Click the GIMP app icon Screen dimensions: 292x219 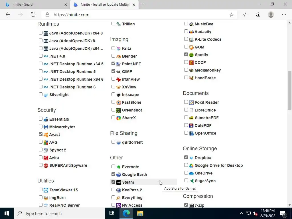click(x=118, y=72)
